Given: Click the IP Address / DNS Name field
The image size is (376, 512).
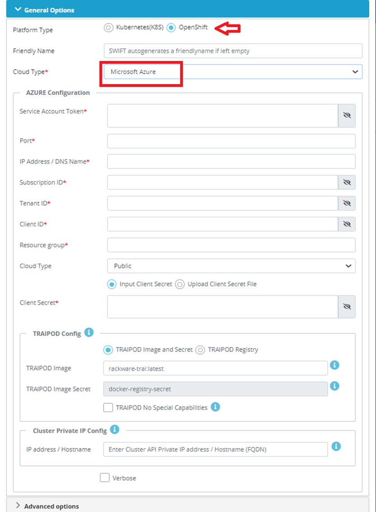Looking at the screenshot, I should (231, 161).
